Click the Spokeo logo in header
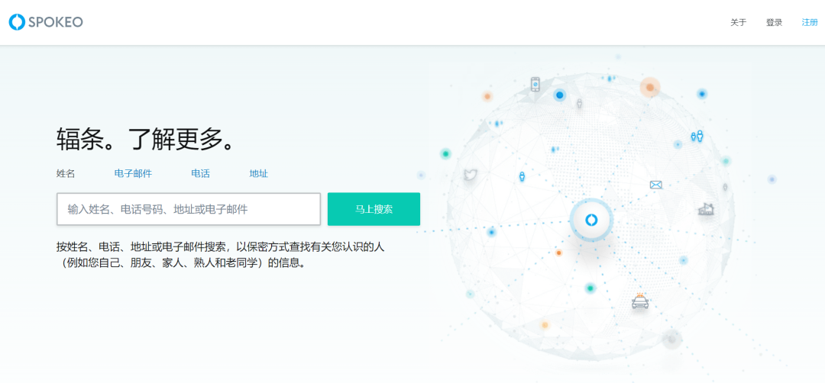The width and height of the screenshot is (825, 383). coord(46,22)
